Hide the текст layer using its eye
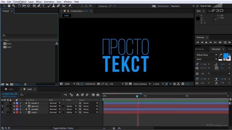The image size is (232, 130). tap(3, 112)
